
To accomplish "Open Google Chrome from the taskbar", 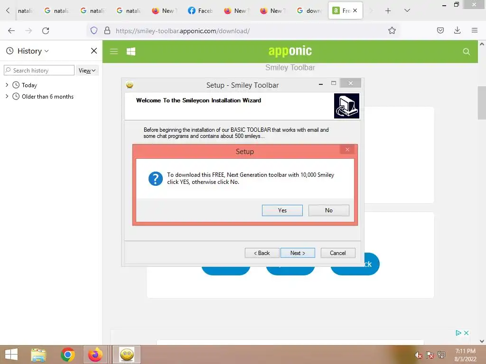I will [x=67, y=355].
